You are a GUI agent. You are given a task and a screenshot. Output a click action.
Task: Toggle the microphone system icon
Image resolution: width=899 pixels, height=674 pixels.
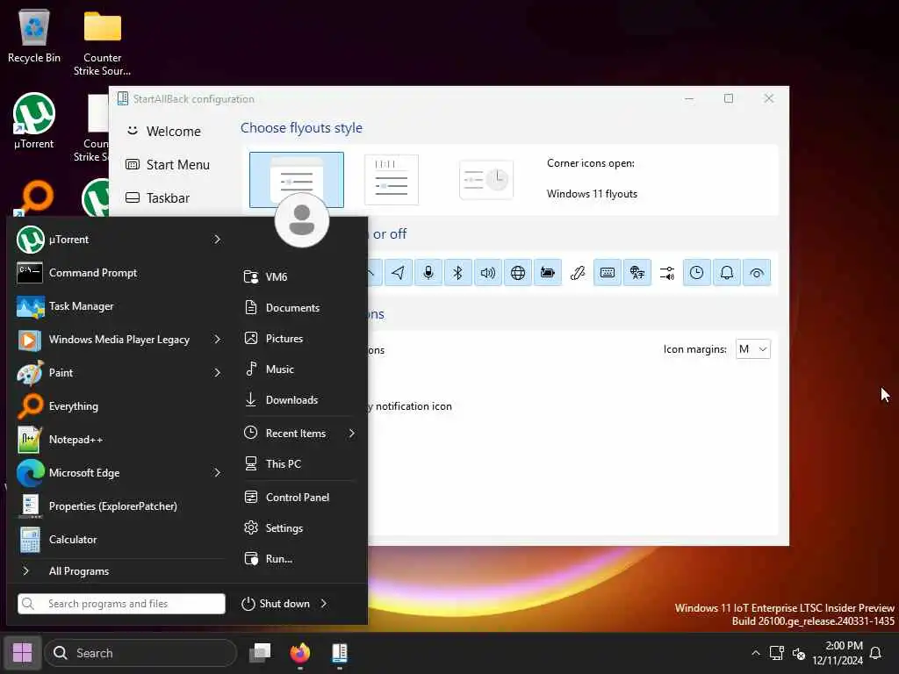tap(428, 273)
